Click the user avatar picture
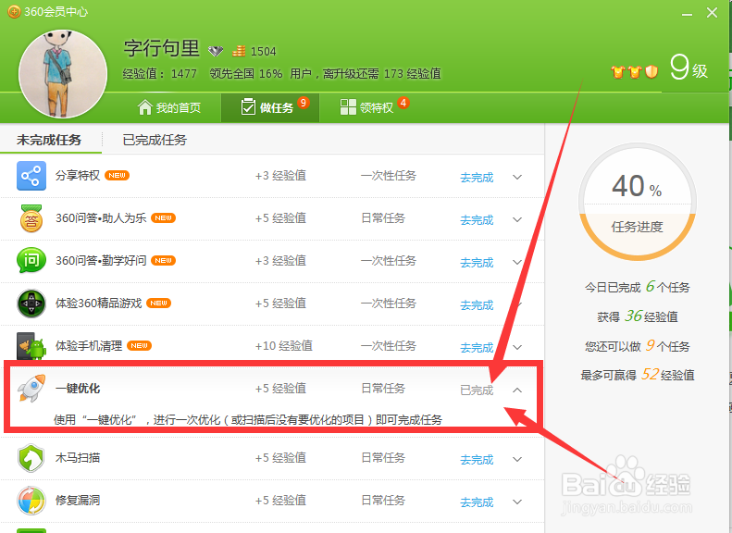This screenshot has width=732, height=533. point(63,74)
